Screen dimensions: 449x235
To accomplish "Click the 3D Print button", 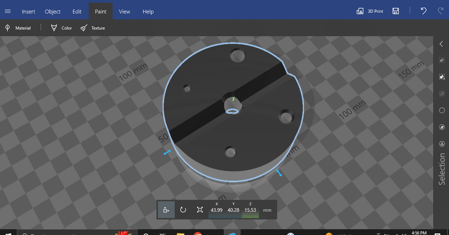I will pos(370,11).
